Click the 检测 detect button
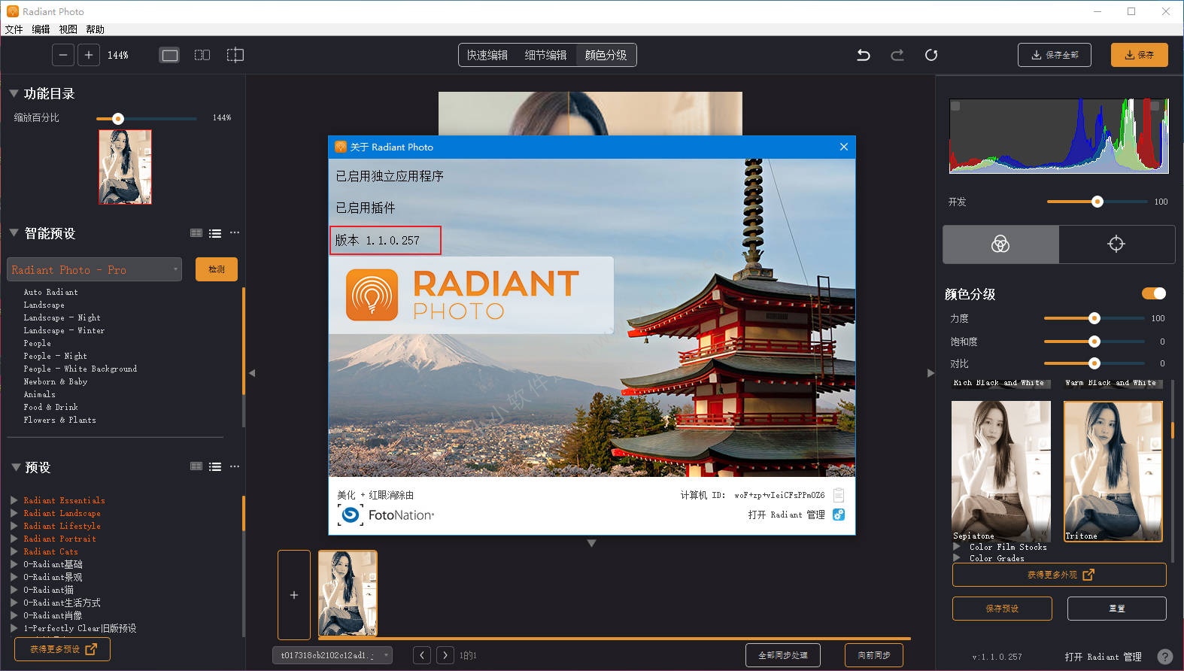This screenshot has width=1184, height=671. (217, 269)
